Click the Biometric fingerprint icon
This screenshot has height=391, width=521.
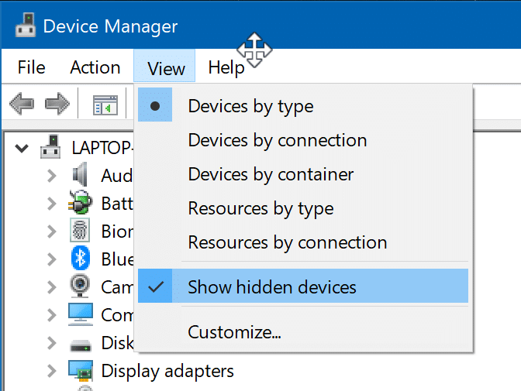click(x=80, y=230)
